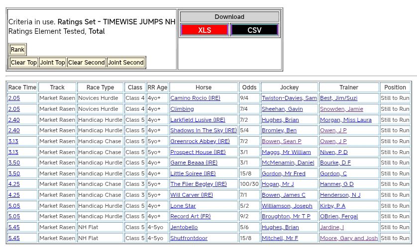Viewport: 417px width, 252px height.
Task: Apply the Clear Second filter
Action: pyautogui.click(x=87, y=63)
